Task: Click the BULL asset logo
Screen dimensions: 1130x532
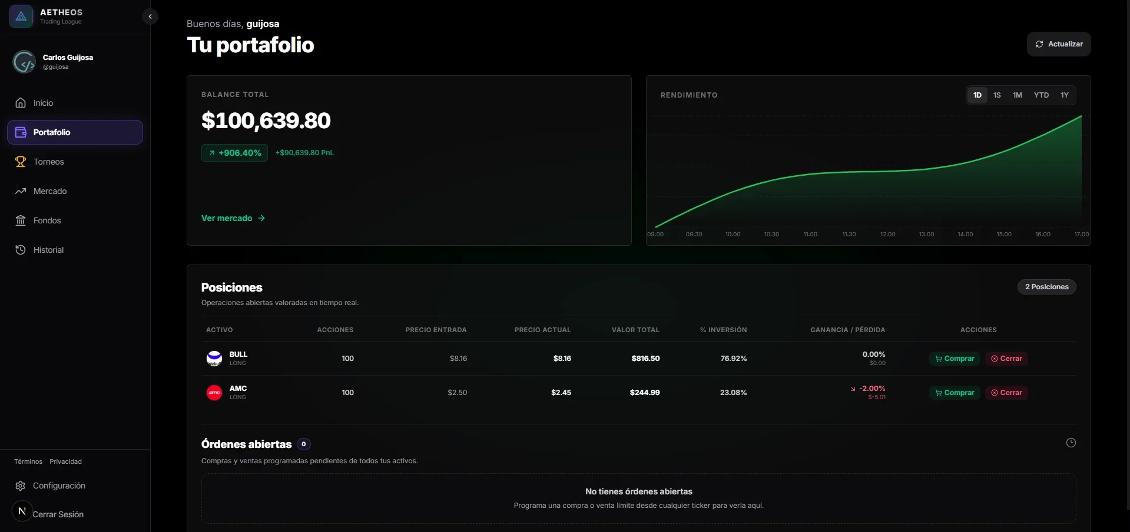Action: [x=214, y=358]
